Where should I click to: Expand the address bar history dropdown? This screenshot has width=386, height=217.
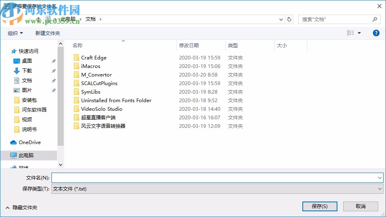[x=281, y=20]
